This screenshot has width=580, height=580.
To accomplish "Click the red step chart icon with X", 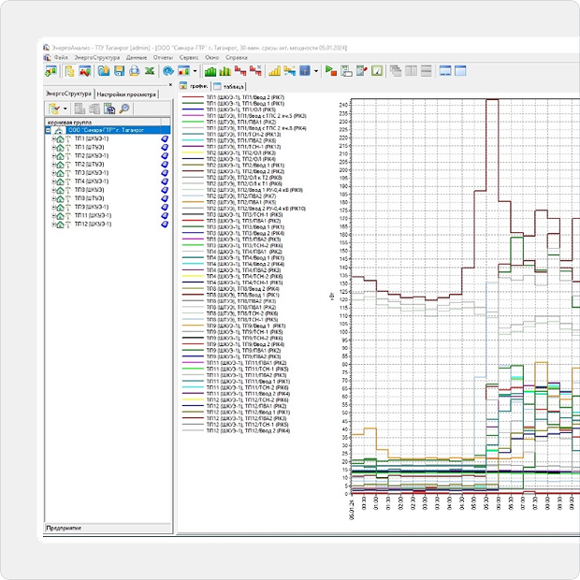I will click(255, 71).
